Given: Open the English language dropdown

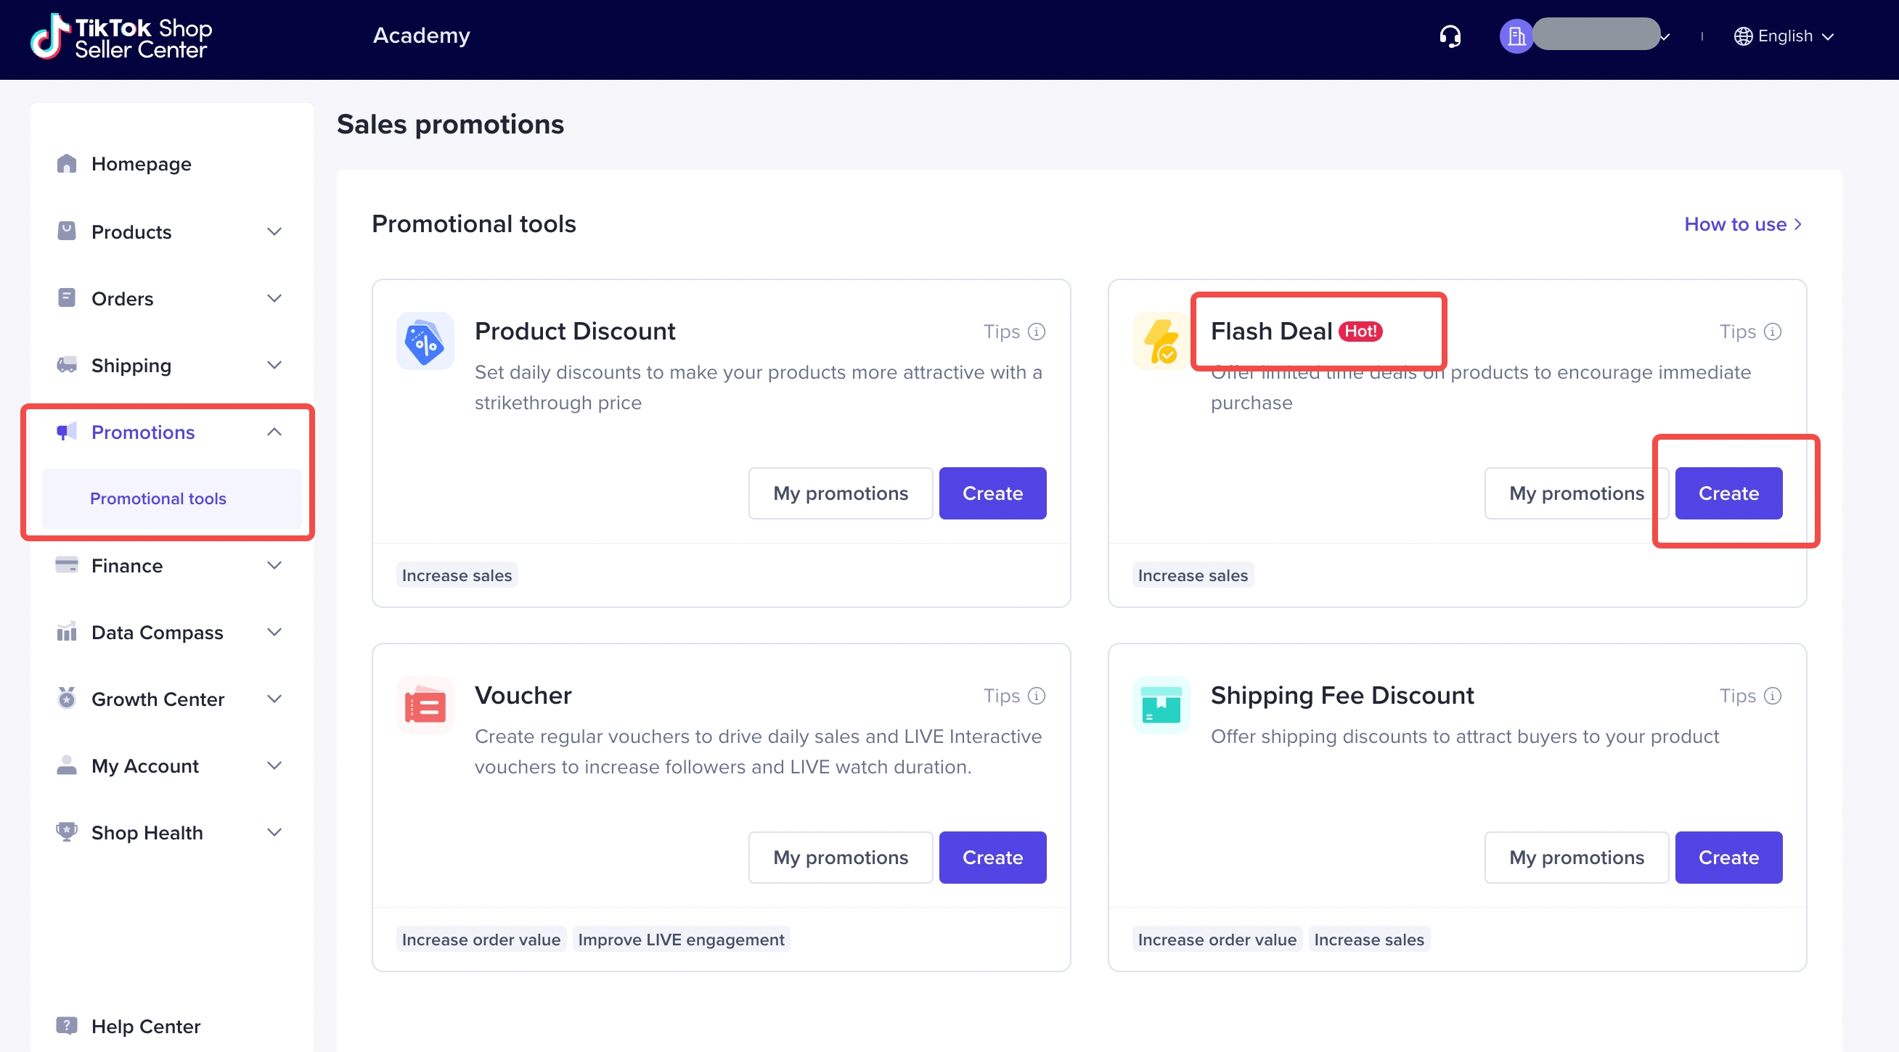Looking at the screenshot, I should point(1784,36).
